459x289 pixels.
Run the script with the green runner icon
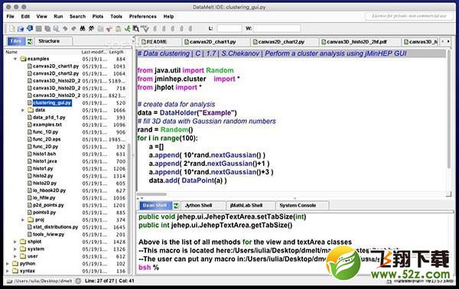pyautogui.click(x=127, y=28)
